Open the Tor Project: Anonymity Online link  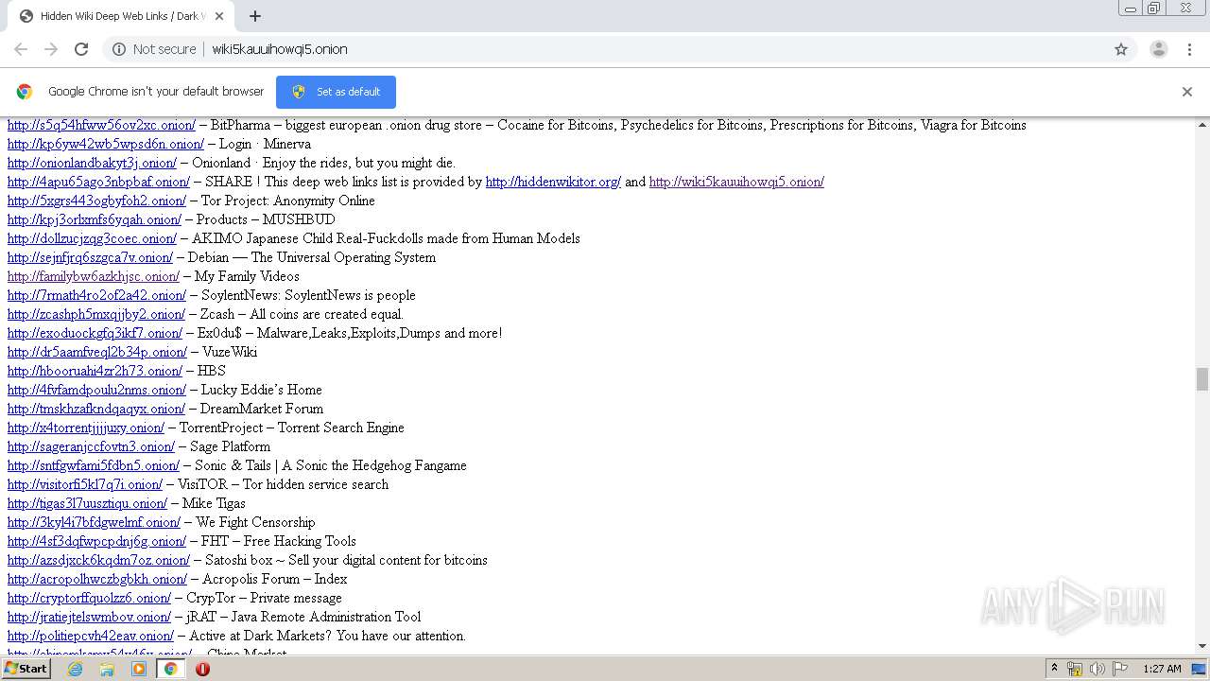(97, 201)
